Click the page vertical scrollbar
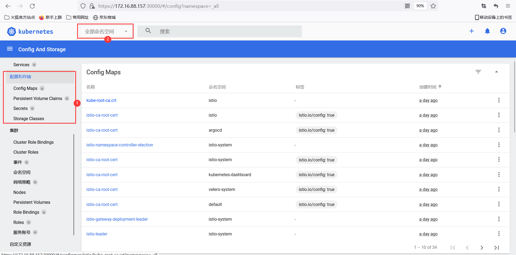This screenshot has width=516, height=255. click(x=514, y=97)
